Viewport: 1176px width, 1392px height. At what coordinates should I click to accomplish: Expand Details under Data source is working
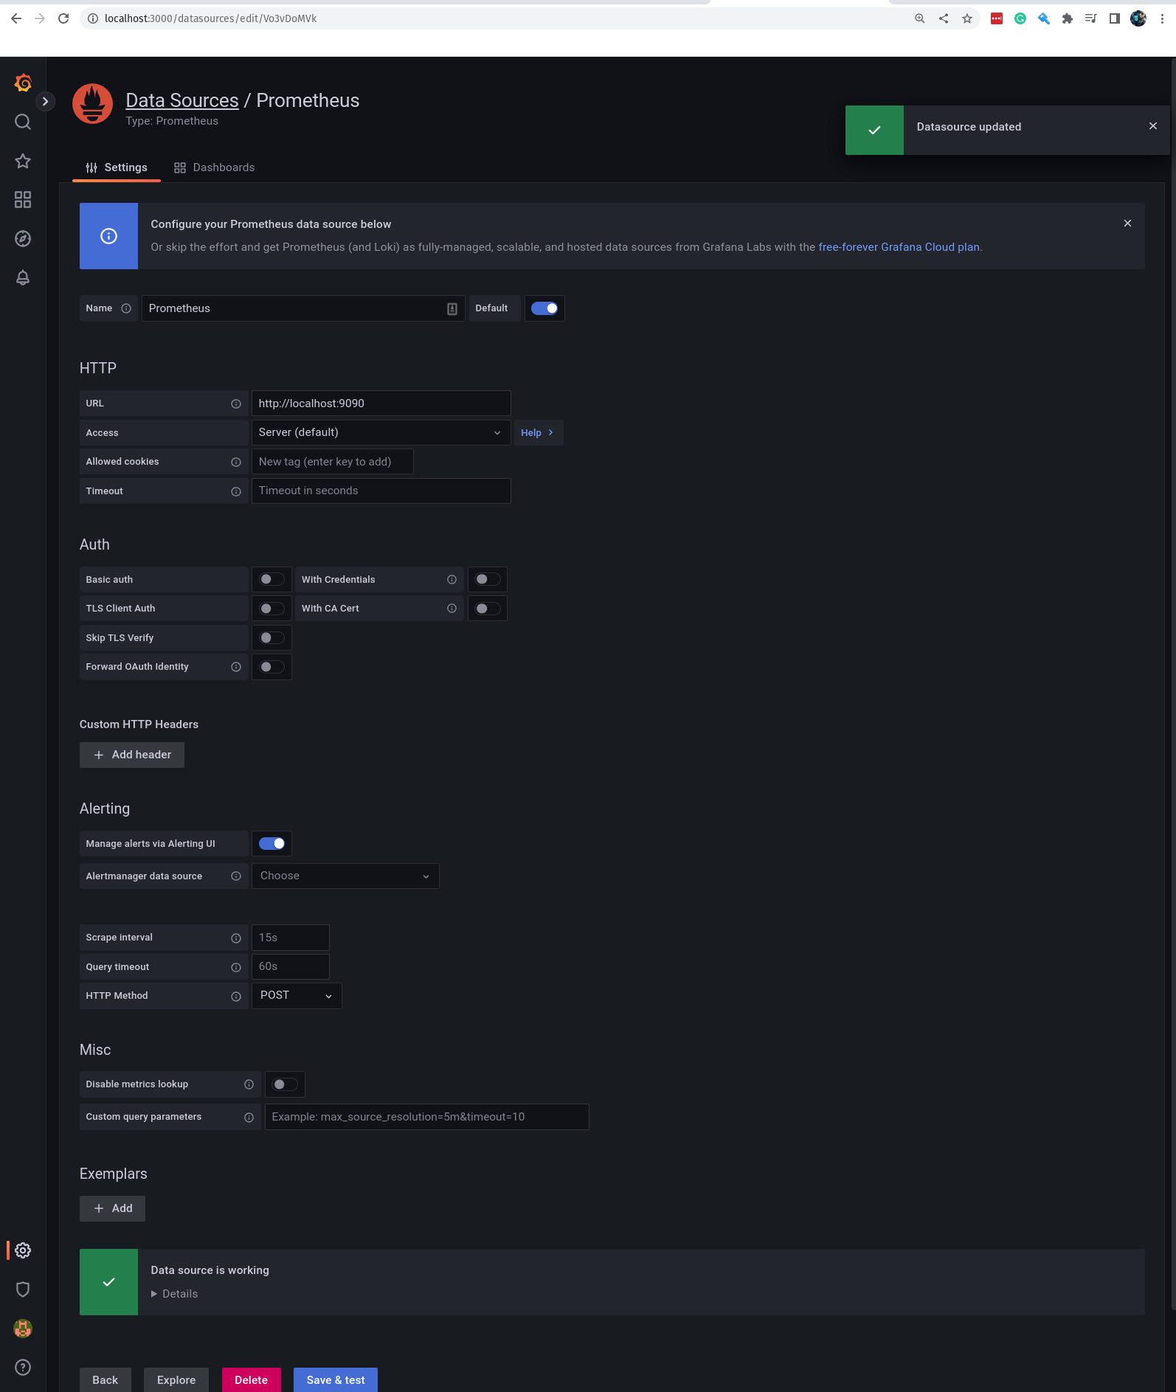[174, 1294]
